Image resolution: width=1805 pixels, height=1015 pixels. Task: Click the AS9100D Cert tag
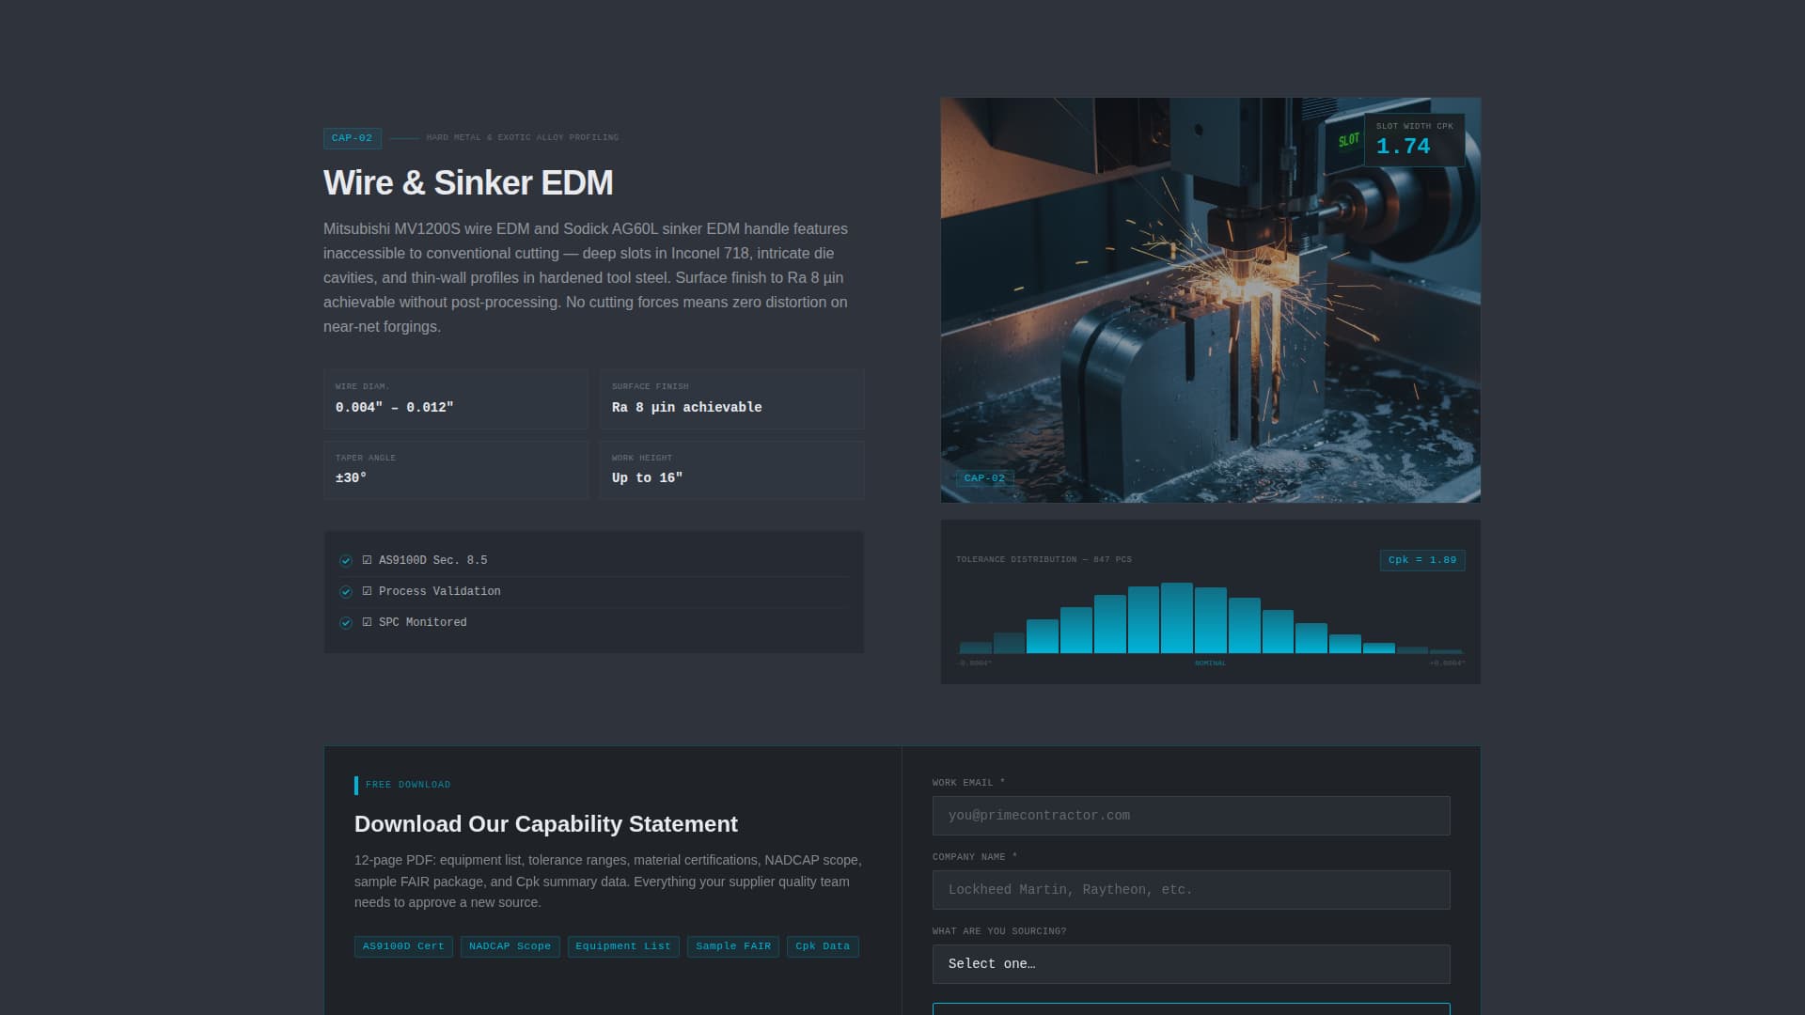(x=403, y=946)
